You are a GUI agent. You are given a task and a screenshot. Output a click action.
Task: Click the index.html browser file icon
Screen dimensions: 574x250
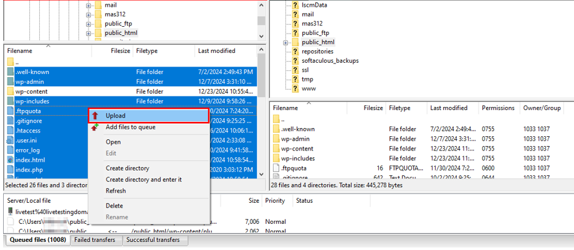(x=10, y=160)
